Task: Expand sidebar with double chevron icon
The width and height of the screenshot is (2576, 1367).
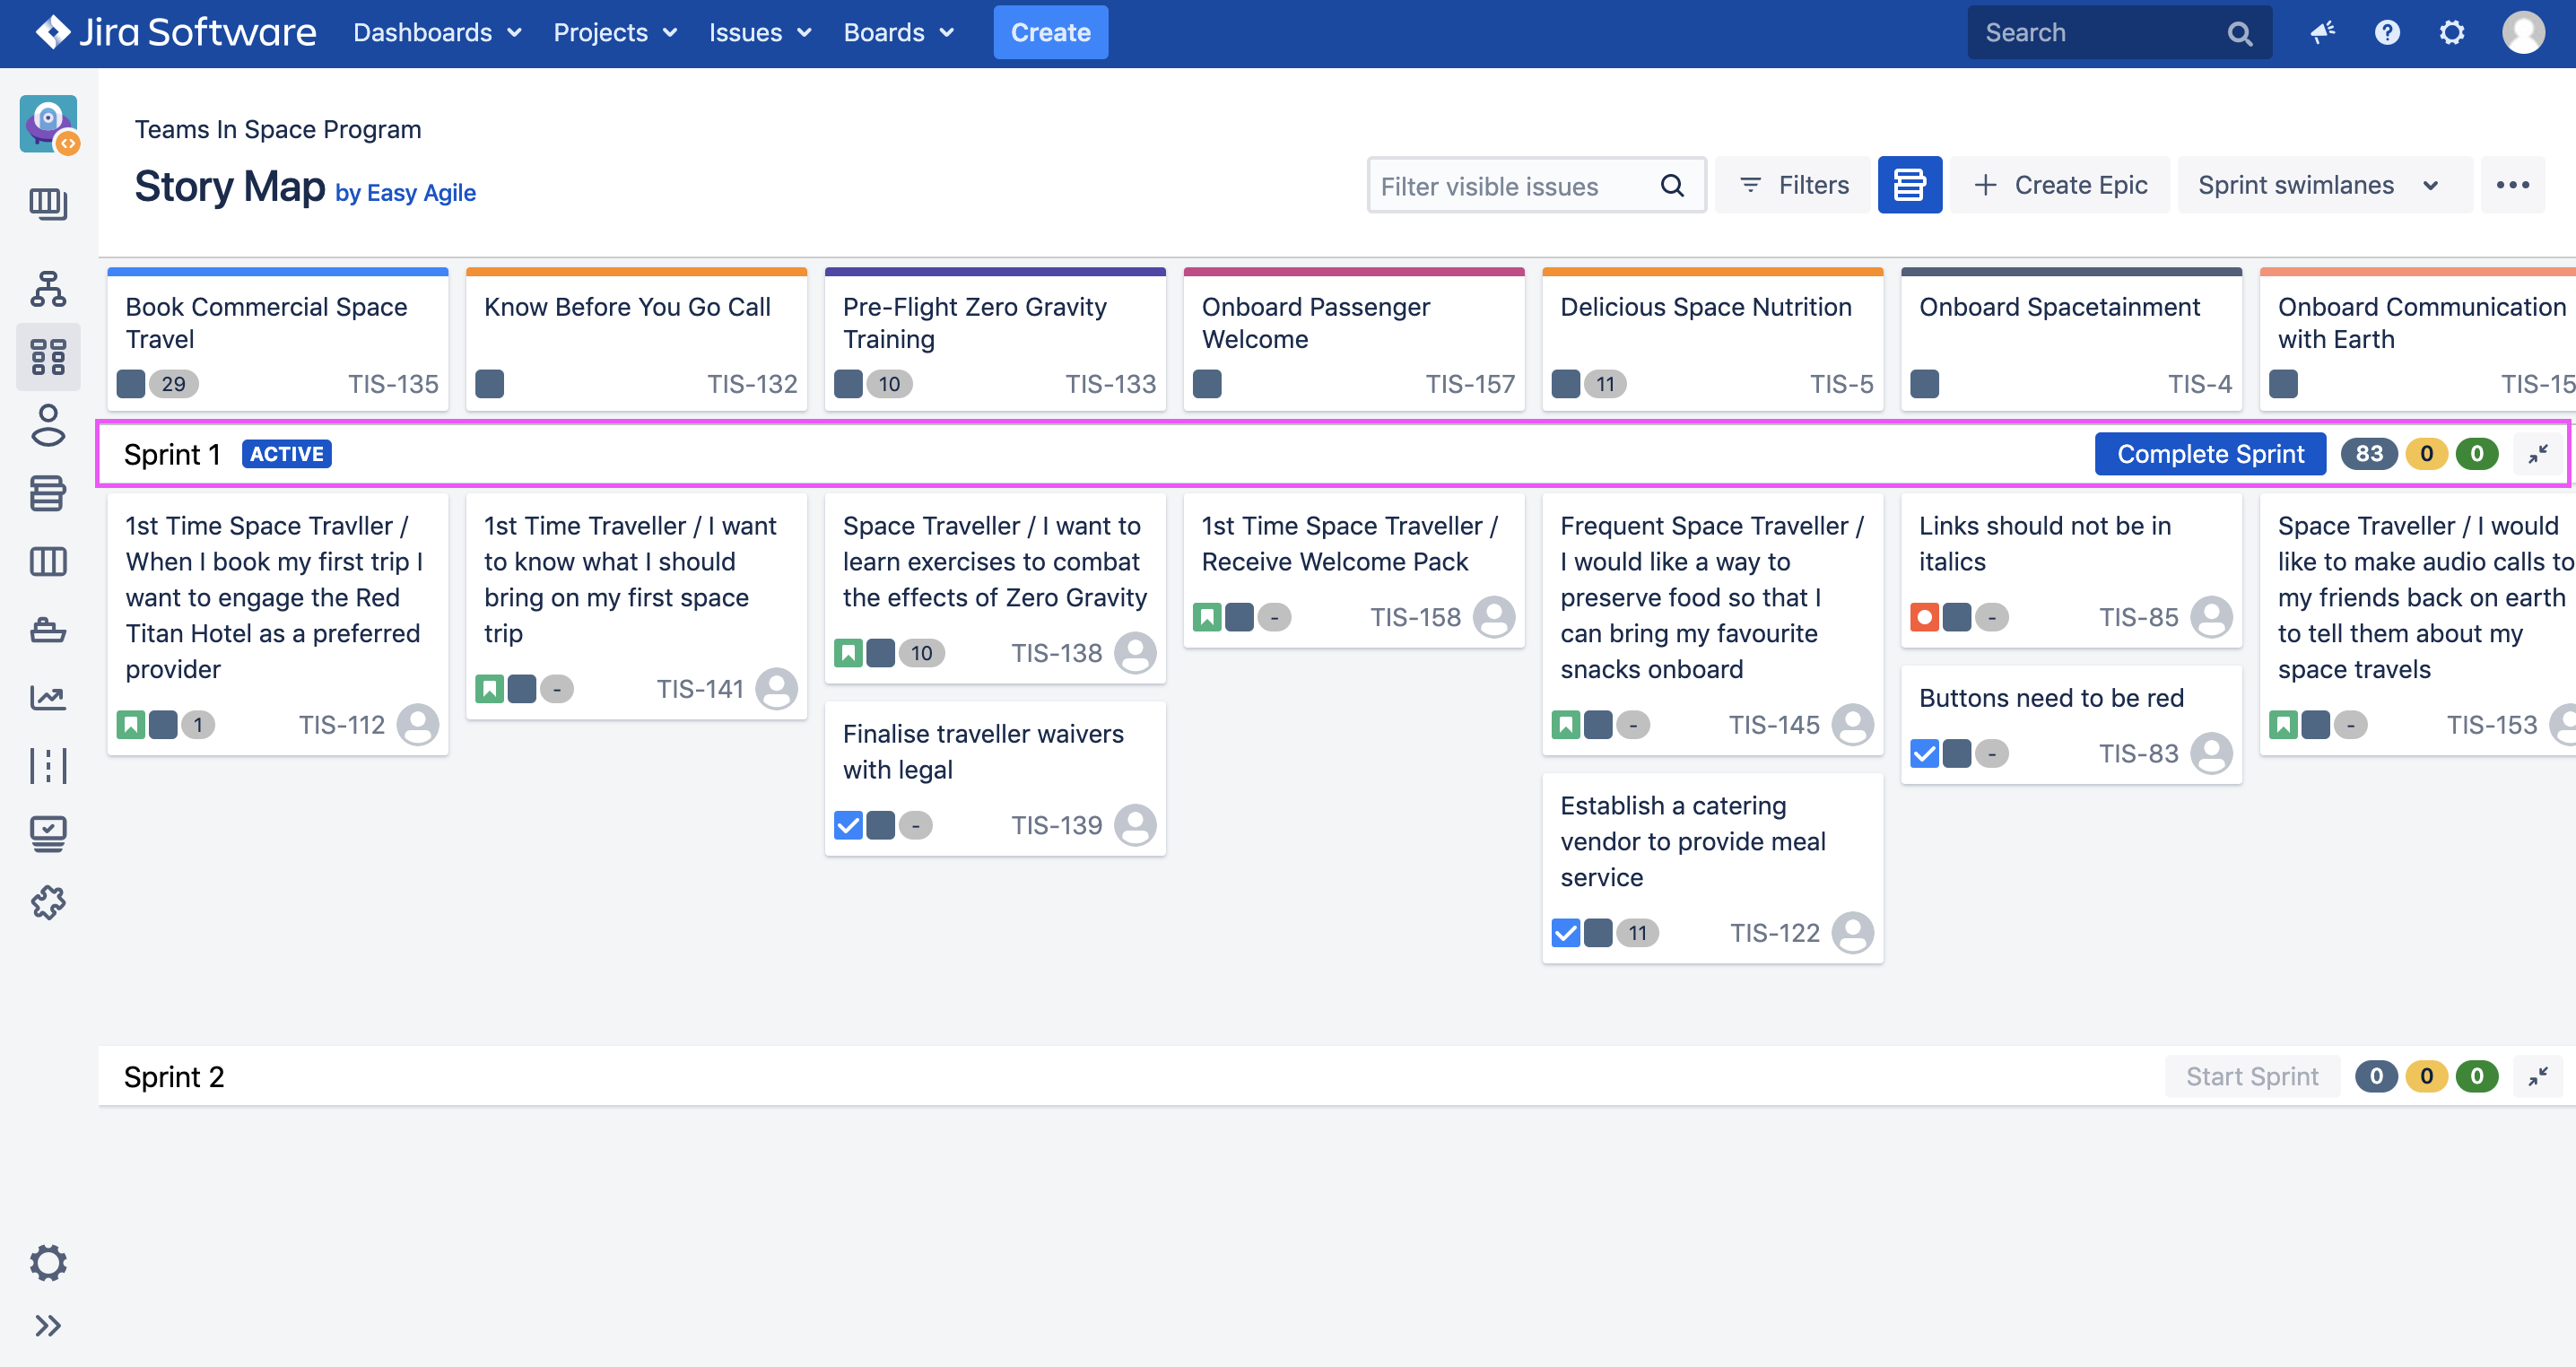Action: [x=48, y=1325]
